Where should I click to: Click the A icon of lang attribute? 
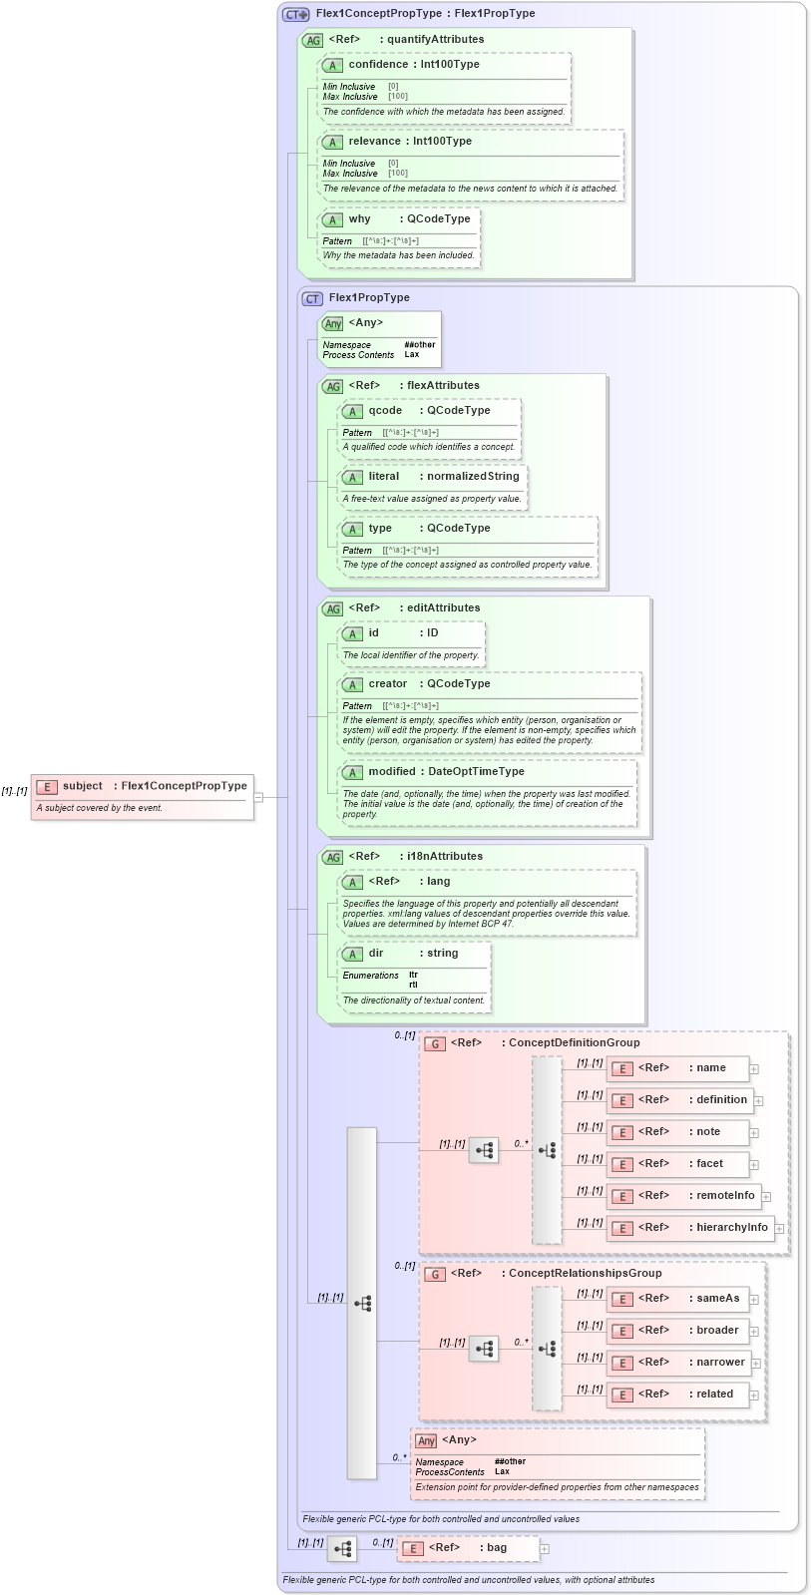click(x=352, y=882)
